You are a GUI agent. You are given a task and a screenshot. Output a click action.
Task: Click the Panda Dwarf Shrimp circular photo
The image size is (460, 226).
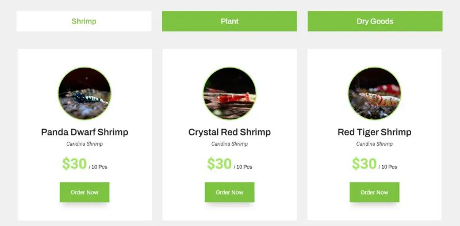point(85,93)
